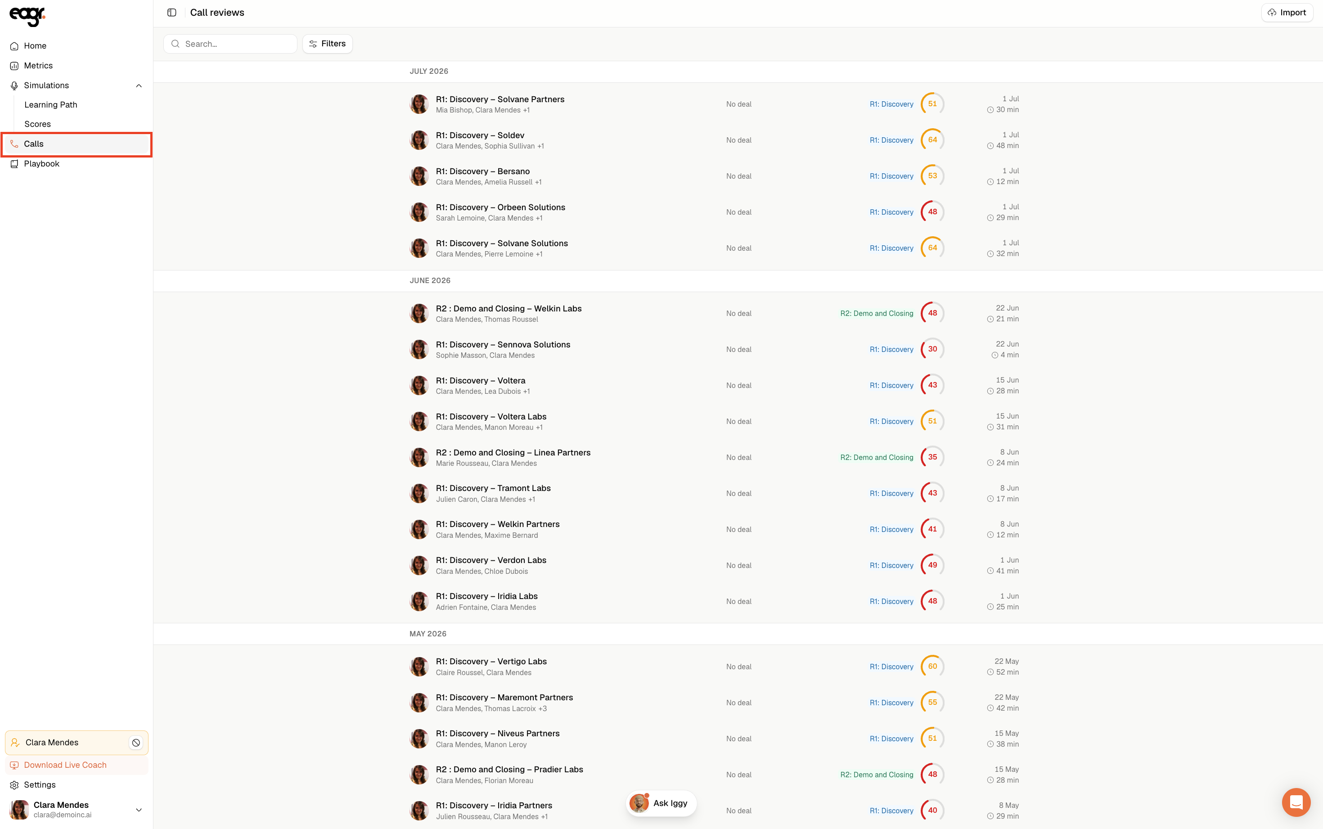Click the score 60 ring for Vertigo Labs

tap(932, 666)
